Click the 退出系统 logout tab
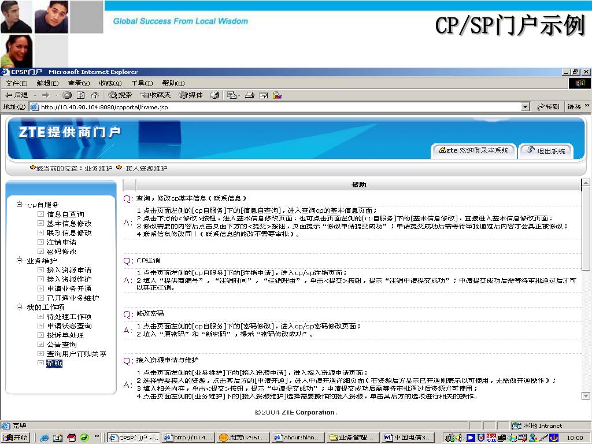 tap(546, 151)
